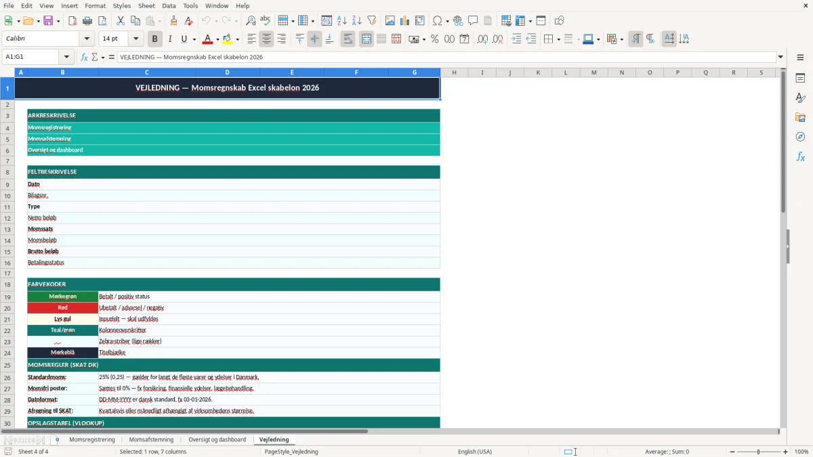Switch to the Oversigt og dashboard tab
The width and height of the screenshot is (813, 457).
point(217,439)
